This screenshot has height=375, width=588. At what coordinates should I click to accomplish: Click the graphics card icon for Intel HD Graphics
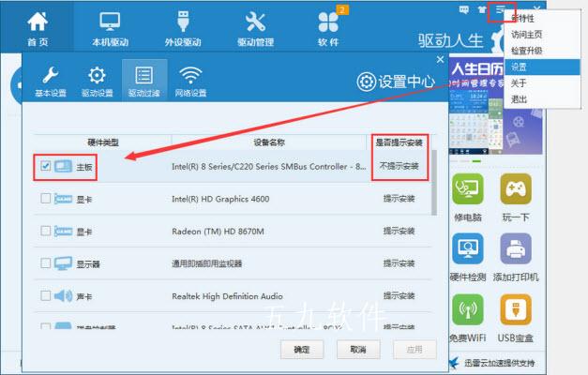click(x=63, y=199)
